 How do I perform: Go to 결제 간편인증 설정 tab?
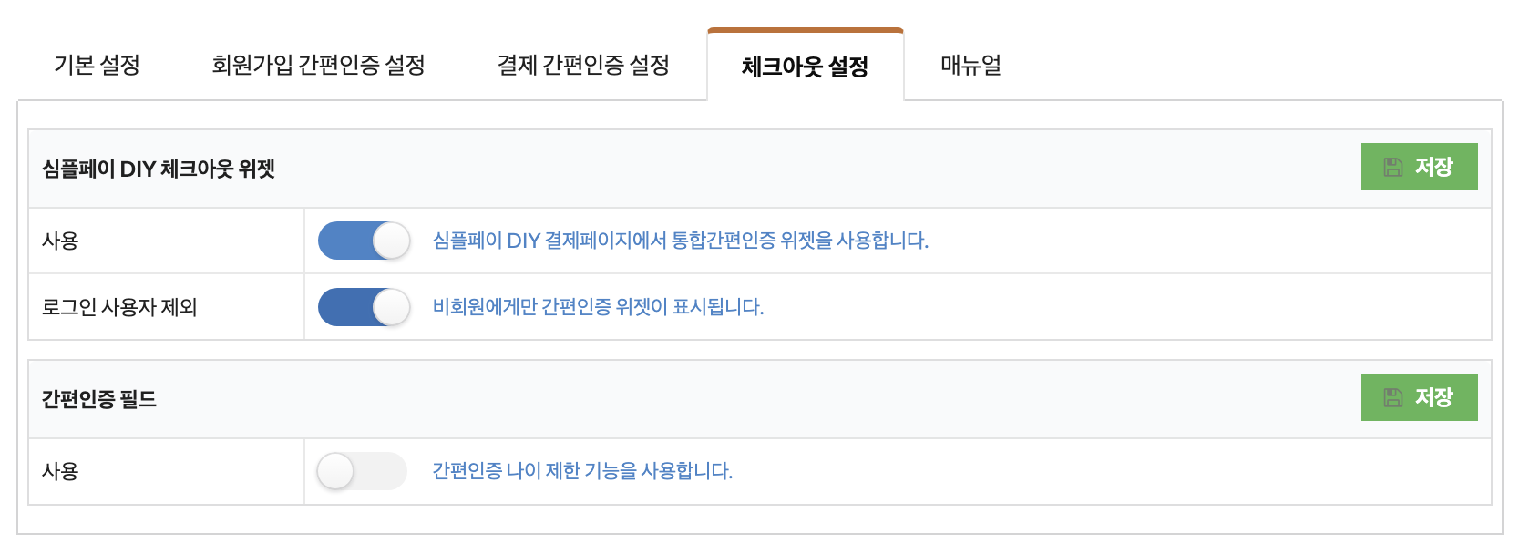click(583, 66)
